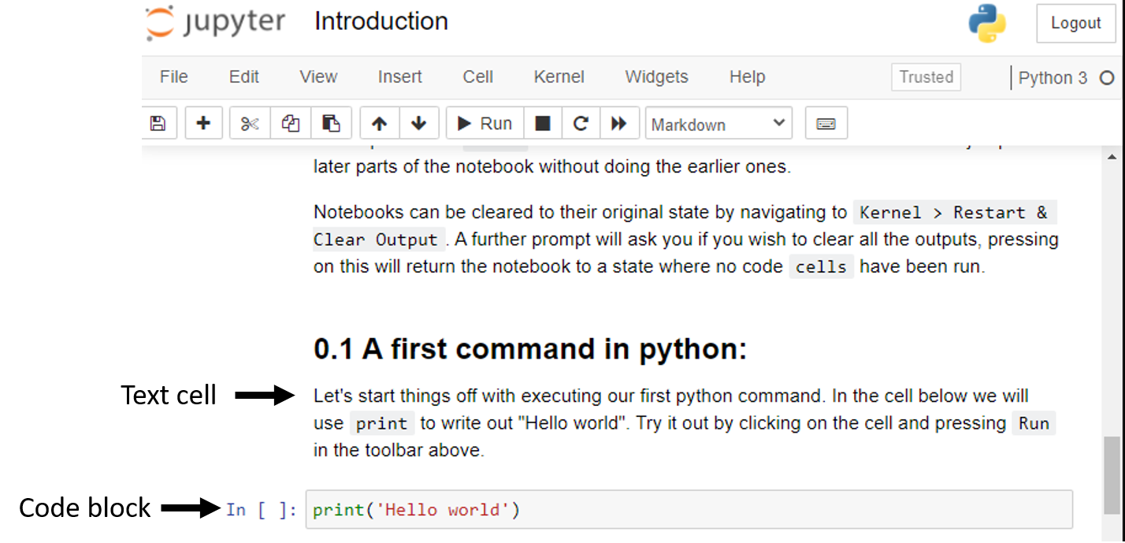Save and checkpoint the notebook
Viewport: 1125px width, 543px height.
158,124
